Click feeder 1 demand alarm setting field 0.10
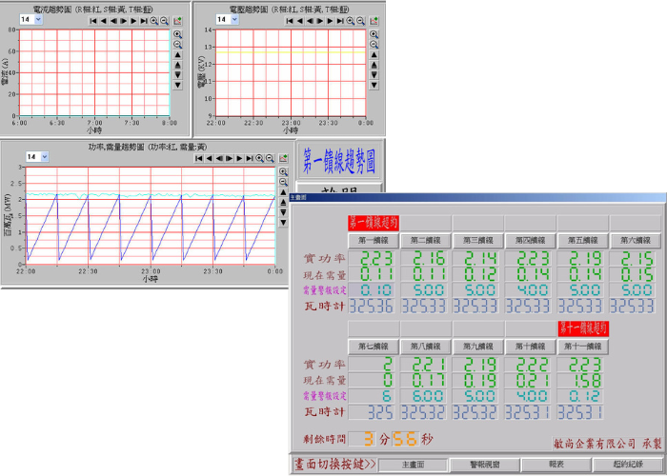This screenshot has height=476, width=667. tap(372, 290)
